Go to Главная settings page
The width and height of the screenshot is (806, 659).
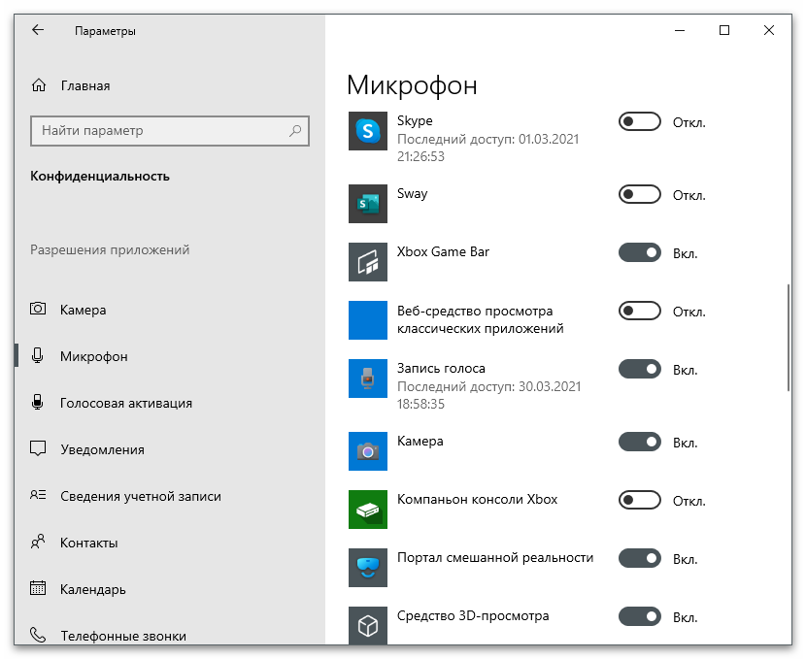(84, 85)
